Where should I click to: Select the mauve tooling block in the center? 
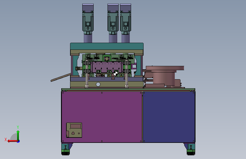pyautogui.click(x=107, y=67)
